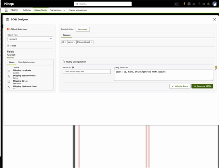
Task: Click the Validate Query button
Action: [180, 86]
